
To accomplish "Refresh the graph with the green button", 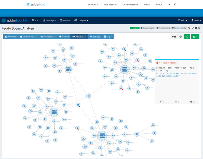I will pos(187,37).
